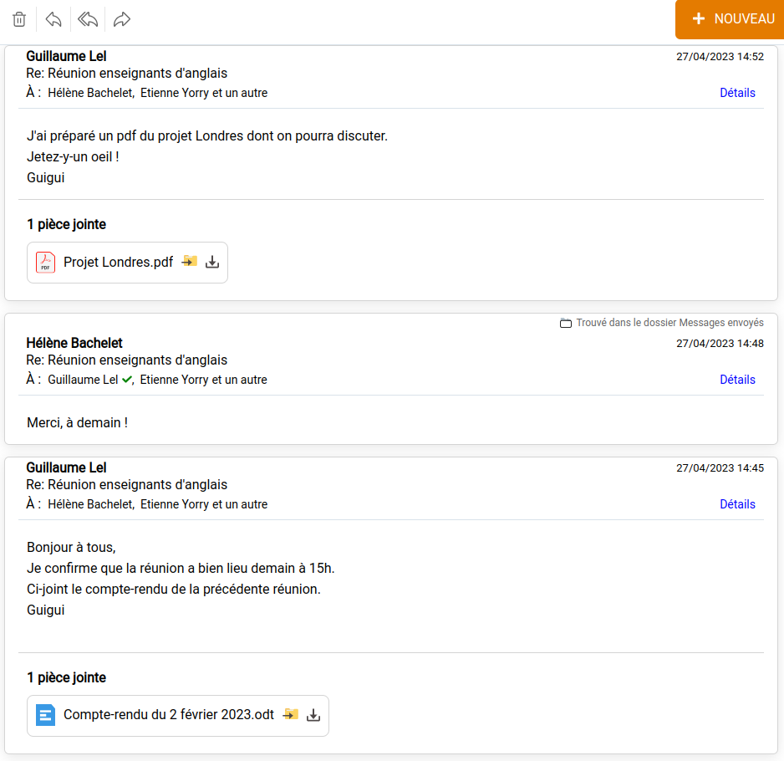The height and width of the screenshot is (761, 784).
Task: Save Compte-rendu odt to folder icon
Action: click(291, 715)
